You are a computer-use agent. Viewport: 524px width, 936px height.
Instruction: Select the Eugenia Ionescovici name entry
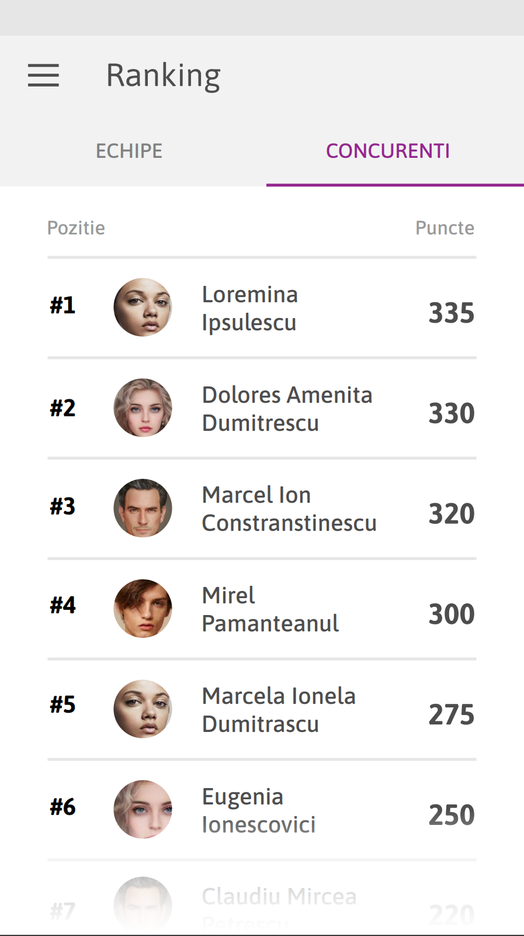pyautogui.click(x=258, y=810)
